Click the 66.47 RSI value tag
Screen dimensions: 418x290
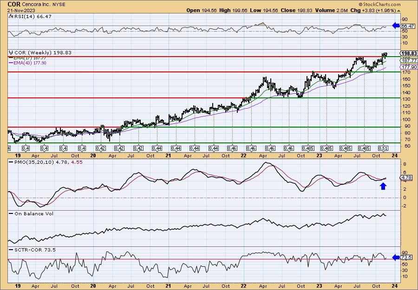point(408,26)
